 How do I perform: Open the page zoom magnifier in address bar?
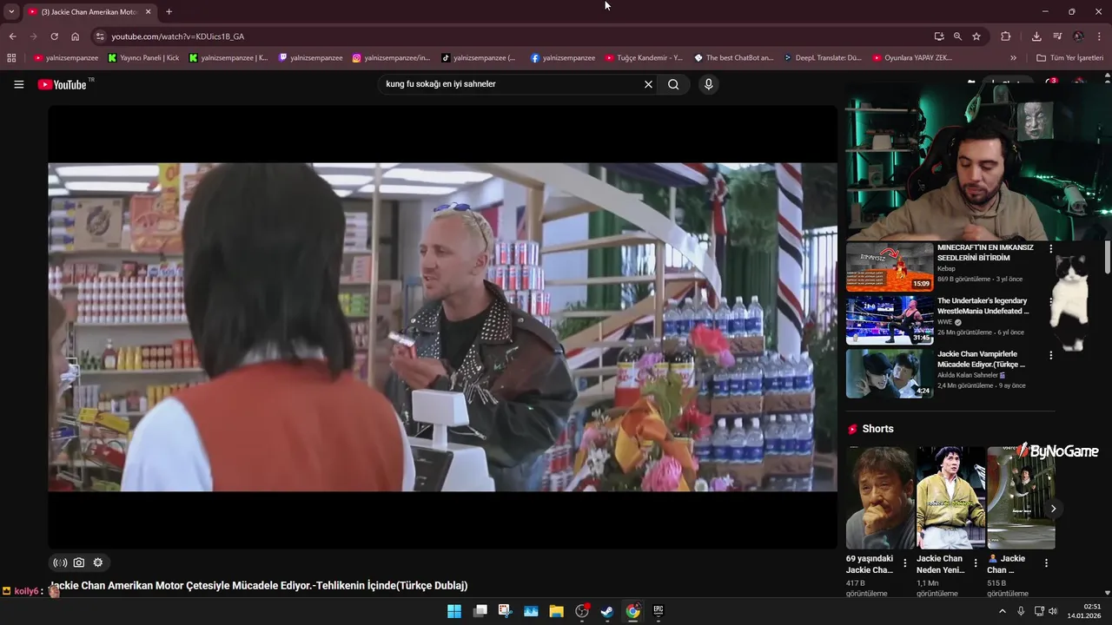(957, 36)
